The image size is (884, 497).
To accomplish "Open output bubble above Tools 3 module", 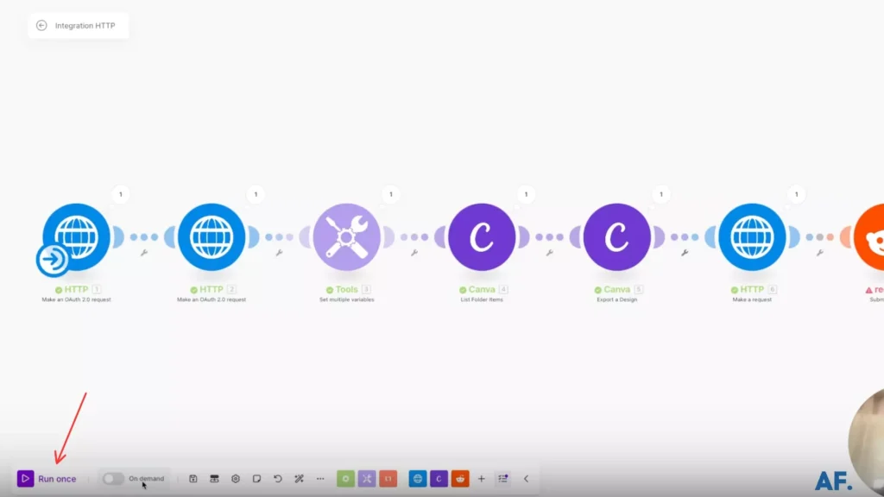I will tap(391, 194).
